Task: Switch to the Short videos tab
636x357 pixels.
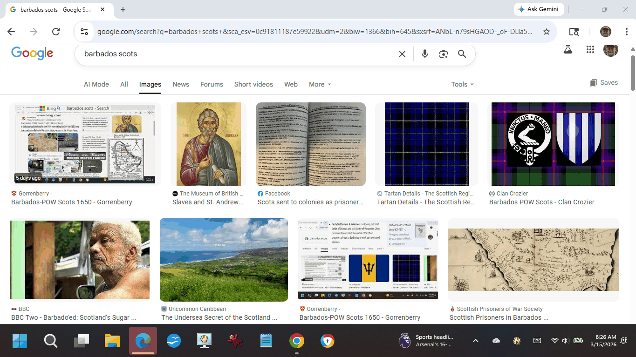Action: point(253,84)
